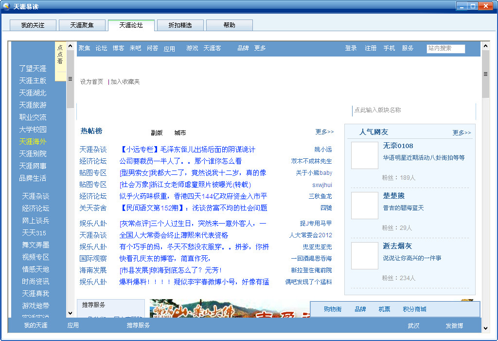This screenshot has height=341, width=498.
Task: Click 武汉 city selector in bottom bar
Action: coord(413,326)
